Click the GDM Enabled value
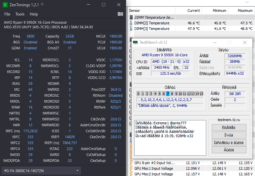 pos(30,48)
